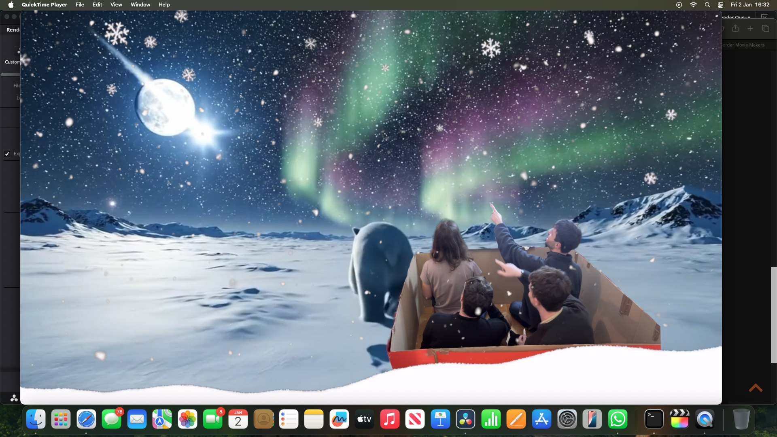The height and width of the screenshot is (437, 777).
Task: Open DaVinci Resolve from the dock
Action: click(x=465, y=419)
